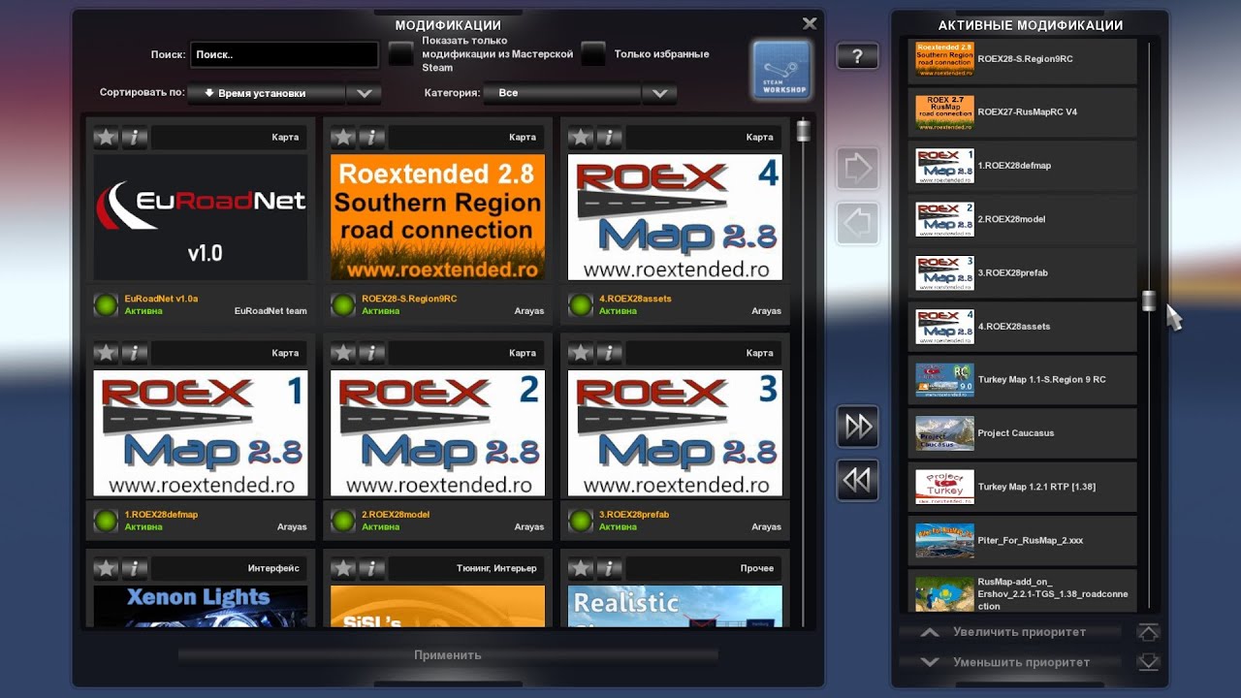Select ROEX27-RusMapRC V4 in active list

[x=1022, y=112]
